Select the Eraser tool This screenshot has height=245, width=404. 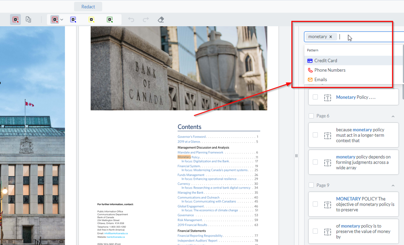[x=161, y=19]
